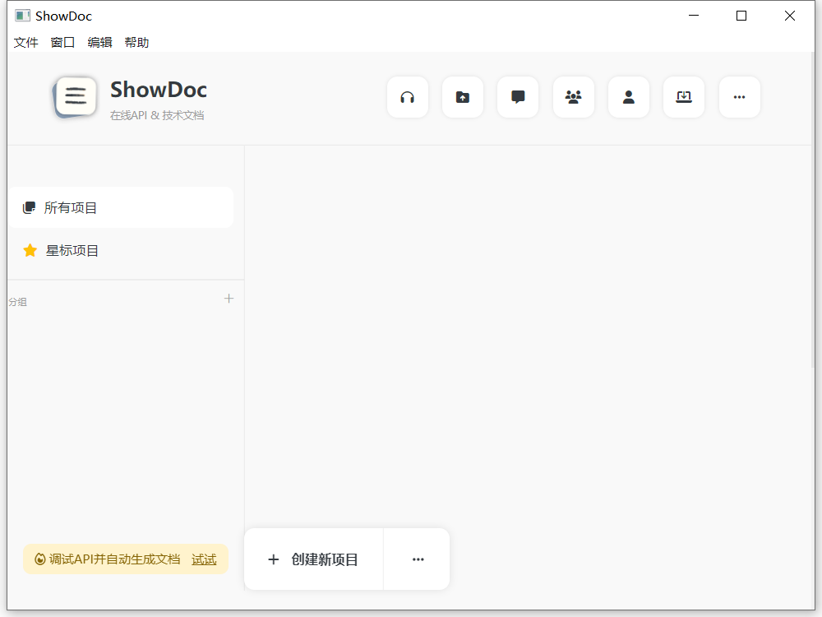Select 星标项目 in the sidebar
822x617 pixels.
[121, 251]
